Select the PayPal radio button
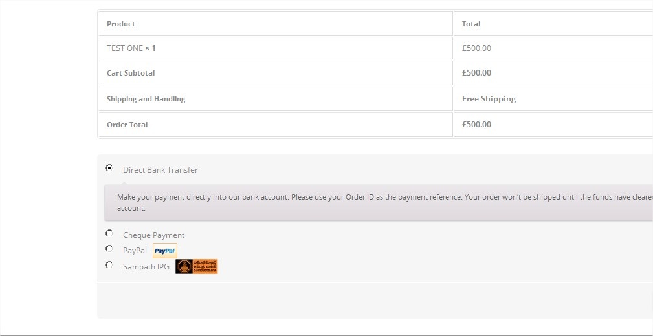The height and width of the screenshot is (336, 653). click(109, 249)
